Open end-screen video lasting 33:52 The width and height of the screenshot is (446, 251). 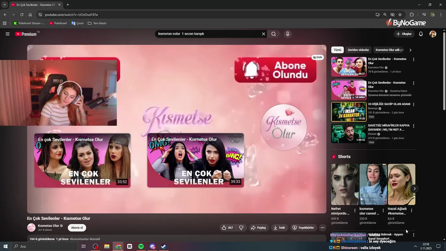(x=82, y=161)
